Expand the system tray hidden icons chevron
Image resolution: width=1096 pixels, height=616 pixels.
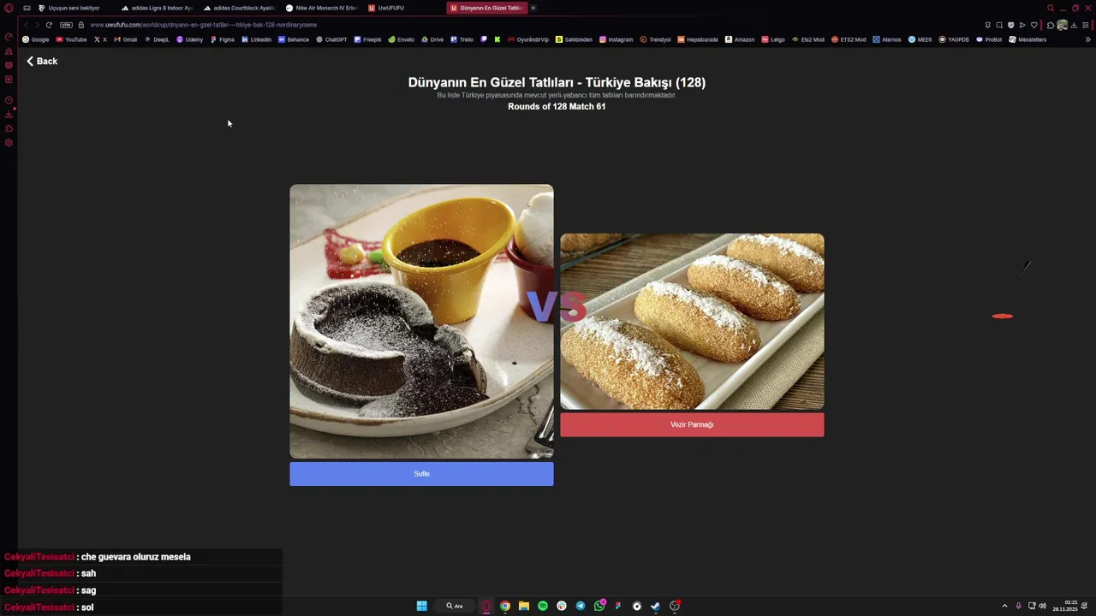[x=1004, y=606]
